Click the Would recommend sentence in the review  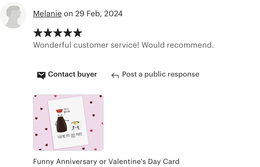(178, 45)
